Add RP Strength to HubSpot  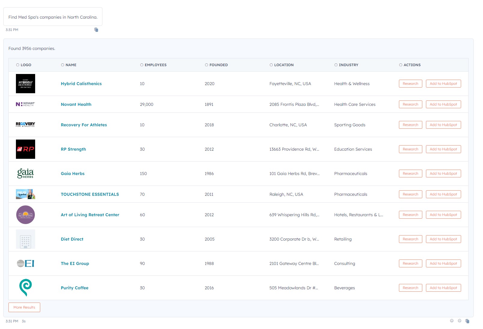click(x=443, y=149)
